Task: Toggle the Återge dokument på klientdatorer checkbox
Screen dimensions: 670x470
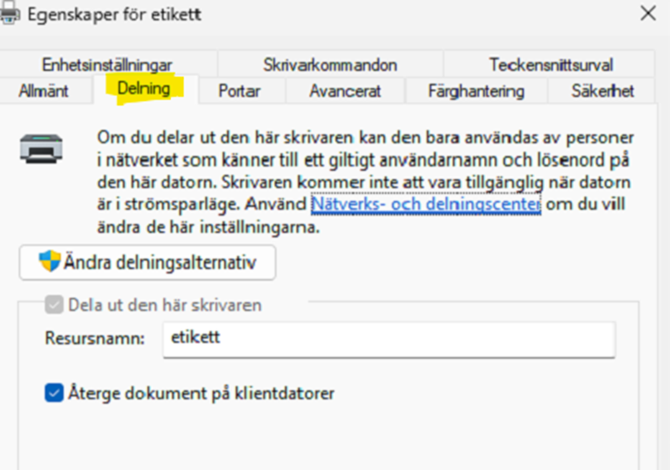Action: (x=54, y=393)
